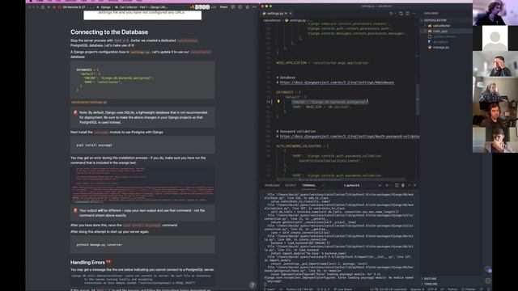Click the DATABASES line in the editor
This screenshot has width=518, height=291.
(288, 92)
